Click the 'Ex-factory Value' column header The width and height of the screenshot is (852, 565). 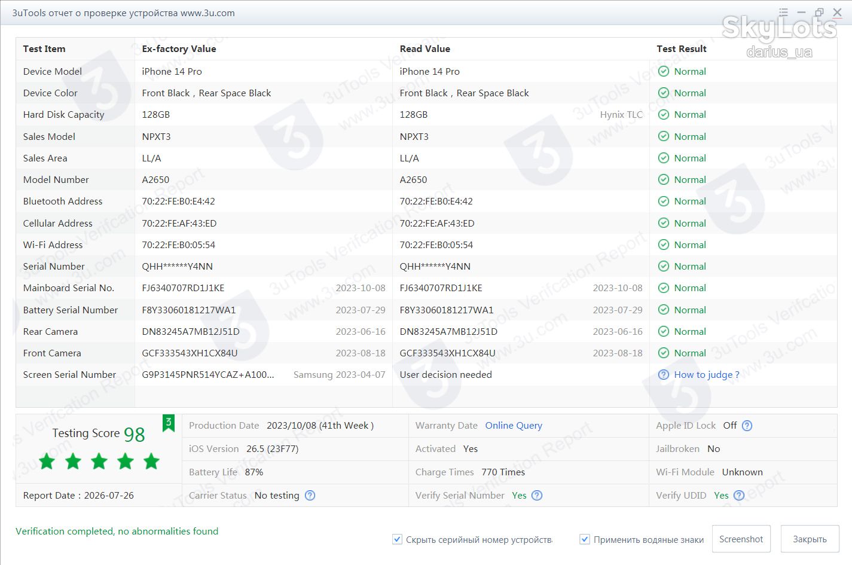(x=179, y=49)
